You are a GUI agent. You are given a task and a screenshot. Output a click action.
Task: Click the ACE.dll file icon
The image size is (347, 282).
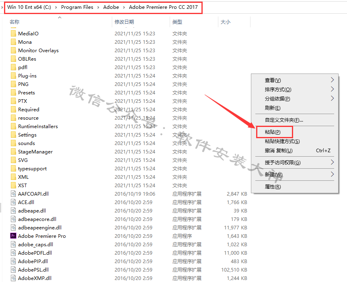point(13,202)
